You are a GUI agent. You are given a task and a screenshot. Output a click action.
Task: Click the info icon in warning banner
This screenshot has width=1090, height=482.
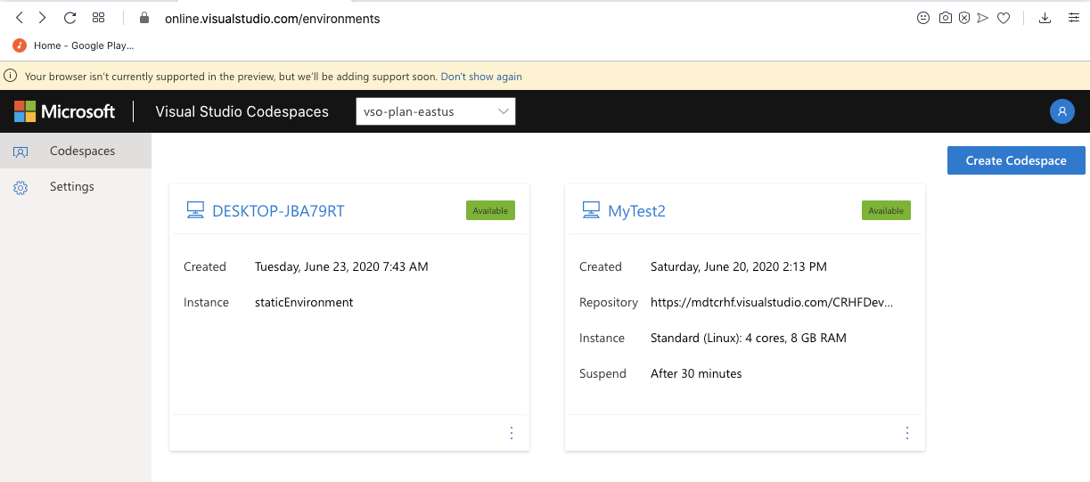pos(11,77)
